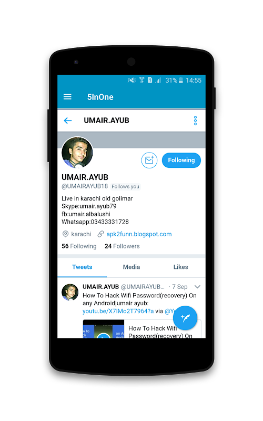Open the apk2funn.blogspot.com link
The image size is (263, 421).
pyautogui.click(x=139, y=234)
